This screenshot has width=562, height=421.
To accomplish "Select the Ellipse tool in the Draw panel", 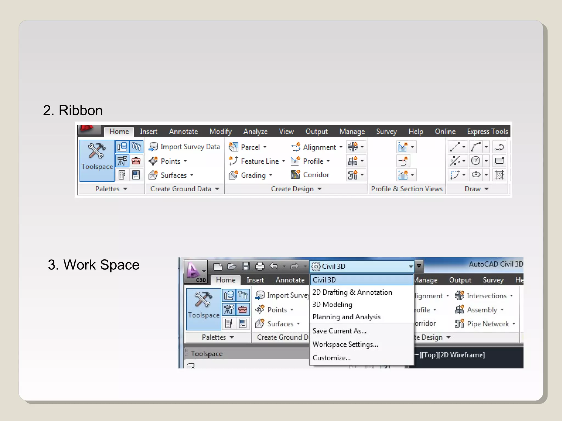I will coord(476,175).
